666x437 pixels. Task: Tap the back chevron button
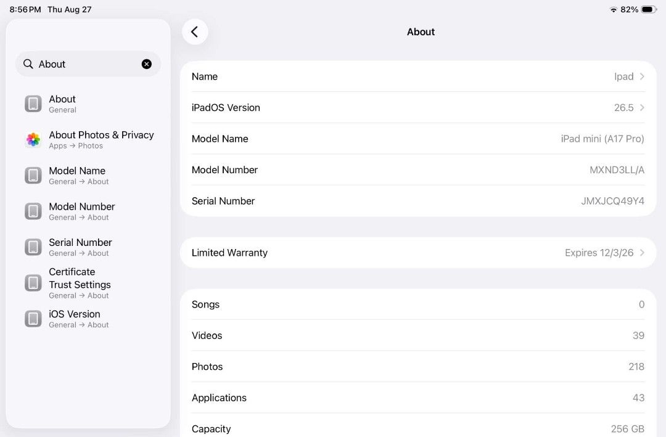pos(195,32)
